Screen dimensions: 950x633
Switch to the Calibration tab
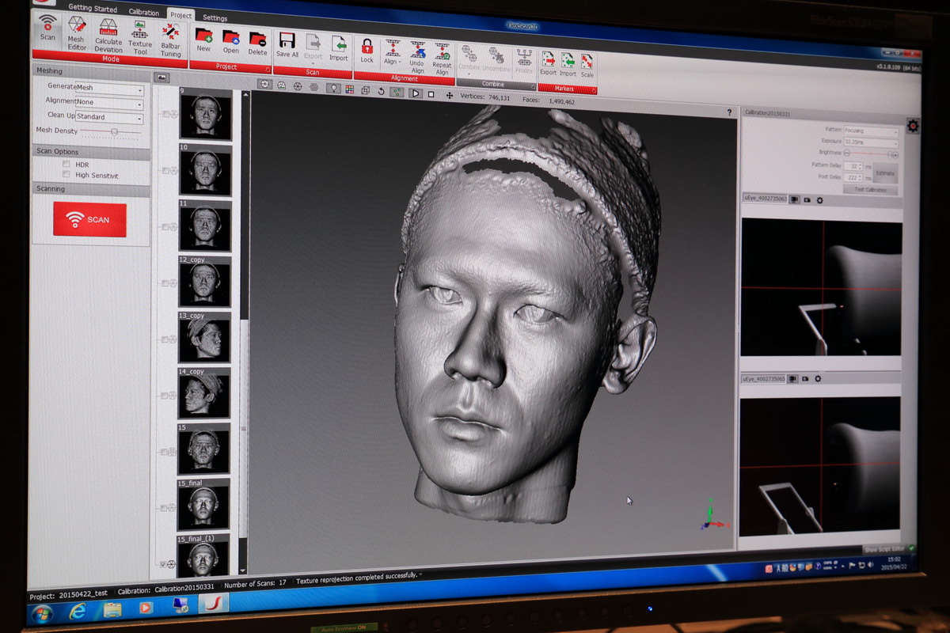pos(144,12)
